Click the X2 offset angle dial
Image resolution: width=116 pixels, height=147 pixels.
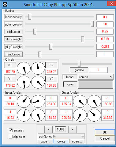[x=38, y=68]
